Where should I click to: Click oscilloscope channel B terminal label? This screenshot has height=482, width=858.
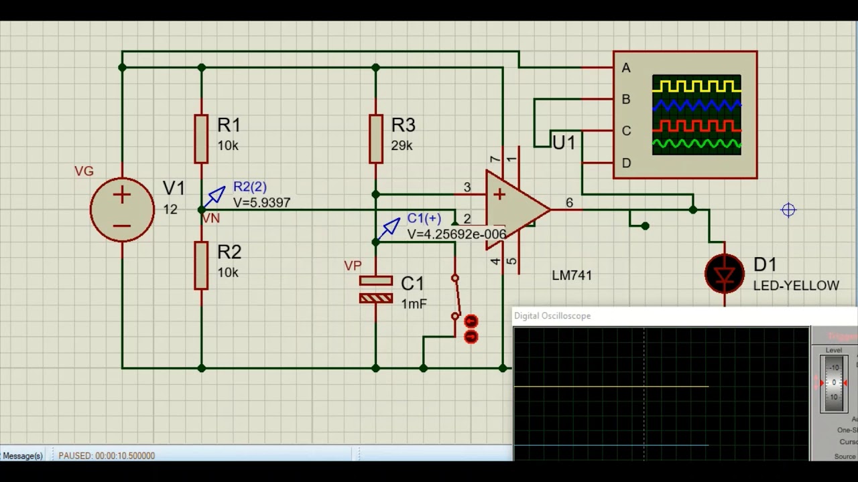[x=626, y=99]
